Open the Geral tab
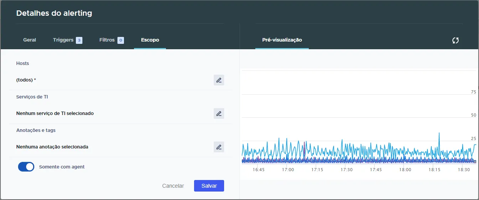Image resolution: width=479 pixels, height=200 pixels. click(30, 40)
